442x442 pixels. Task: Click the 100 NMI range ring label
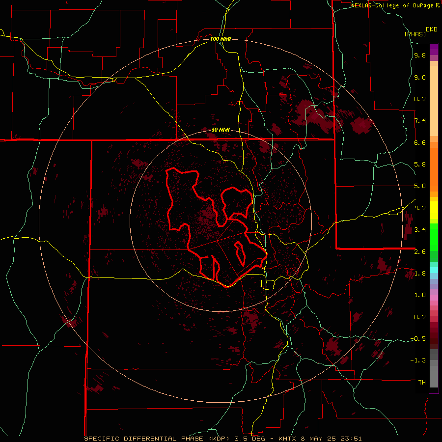coord(221,39)
